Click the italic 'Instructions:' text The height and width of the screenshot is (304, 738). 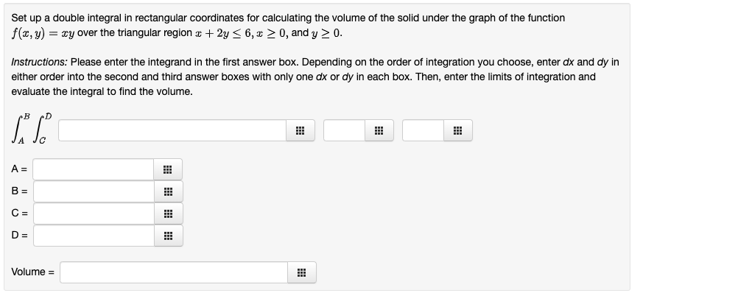pos(40,62)
